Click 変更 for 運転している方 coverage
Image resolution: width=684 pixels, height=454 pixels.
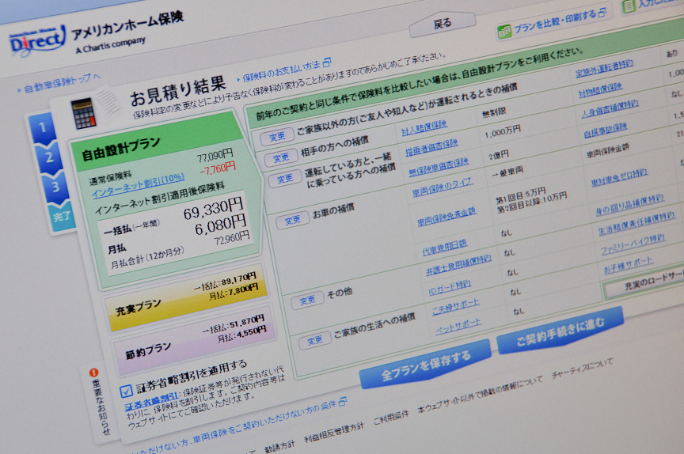[x=284, y=179]
